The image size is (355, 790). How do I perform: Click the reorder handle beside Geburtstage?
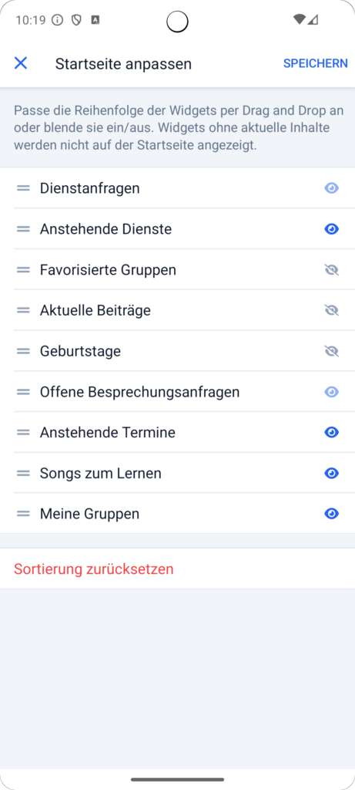click(x=23, y=351)
